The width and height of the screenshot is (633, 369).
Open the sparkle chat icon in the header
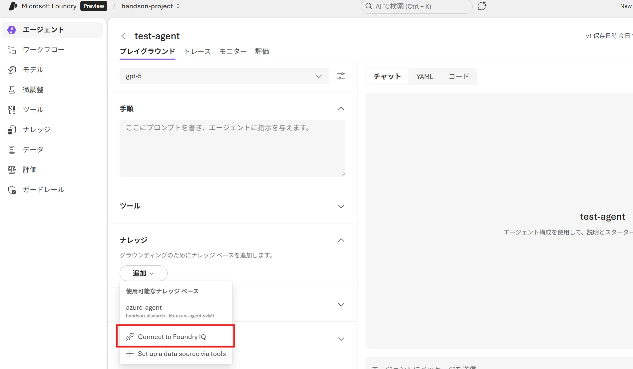pyautogui.click(x=482, y=6)
